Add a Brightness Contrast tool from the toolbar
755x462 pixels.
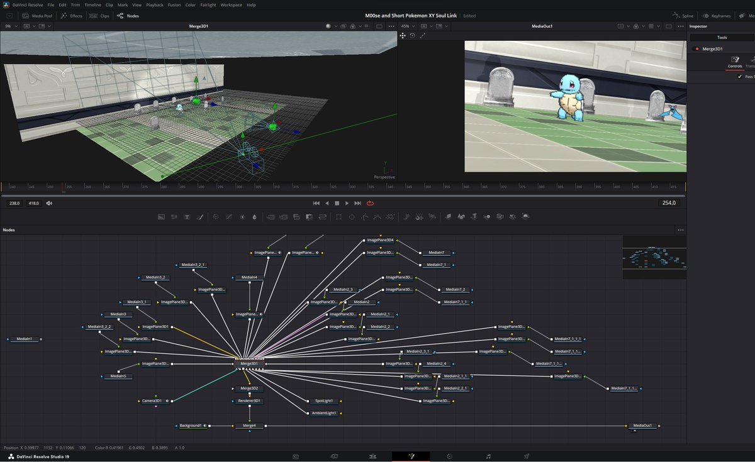242,216
